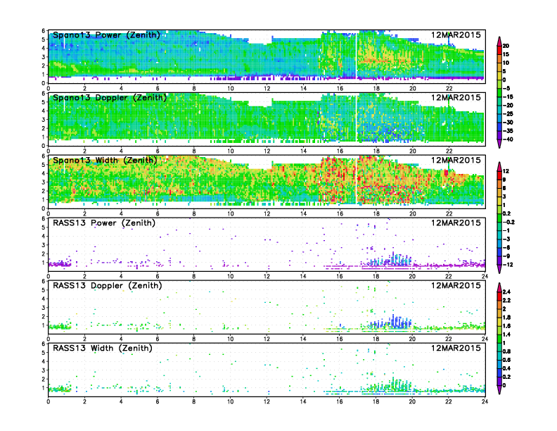Click the red 9-to-12 segment of middle colorbar
The image size is (557, 431).
click(x=499, y=175)
